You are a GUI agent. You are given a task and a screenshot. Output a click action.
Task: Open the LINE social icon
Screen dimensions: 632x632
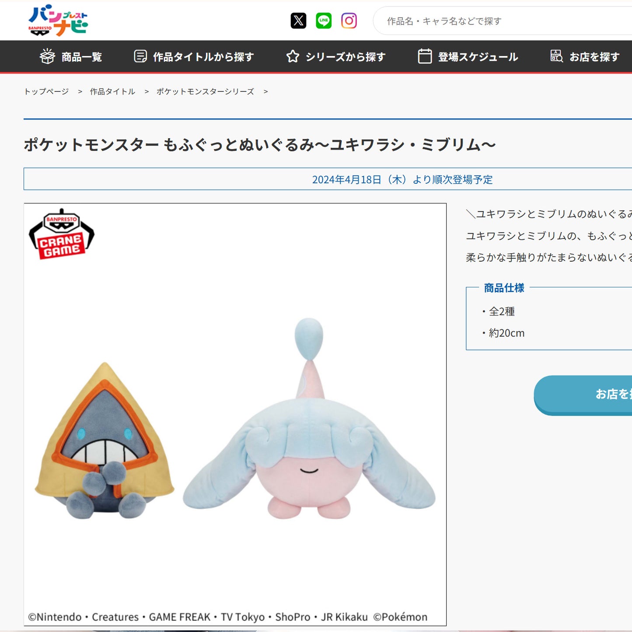(324, 21)
